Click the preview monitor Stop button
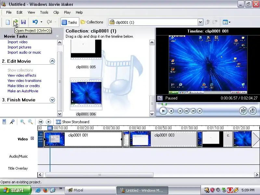Viewport: 260px width, 195px height. (x=171, y=111)
